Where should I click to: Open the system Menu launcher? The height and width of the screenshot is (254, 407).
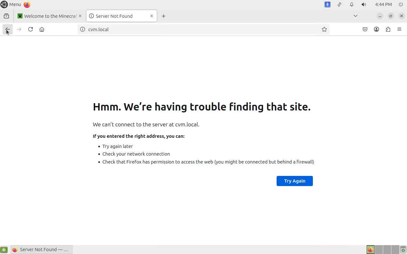(11, 4)
